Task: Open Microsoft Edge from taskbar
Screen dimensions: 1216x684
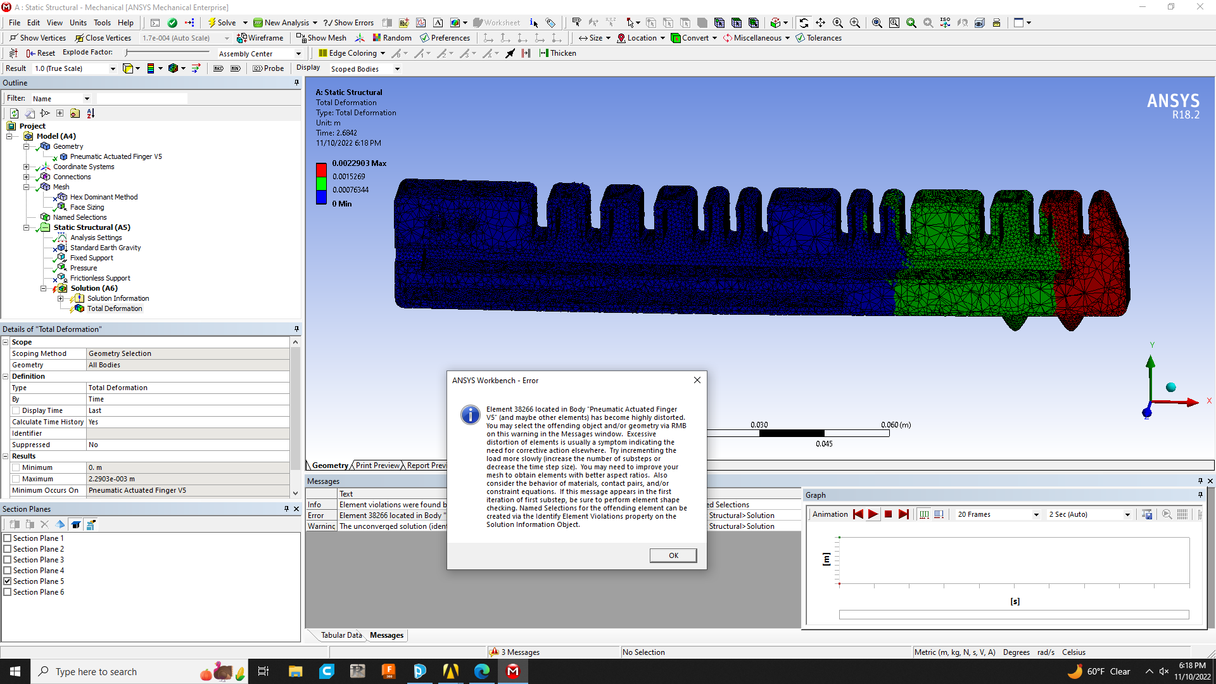Action: coord(481,671)
